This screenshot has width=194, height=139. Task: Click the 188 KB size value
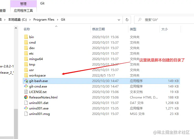(x=173, y=97)
